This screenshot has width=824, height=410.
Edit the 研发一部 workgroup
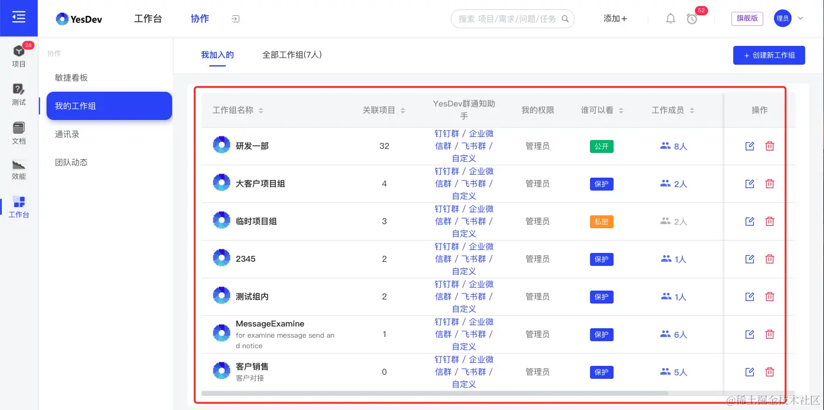[750, 146]
